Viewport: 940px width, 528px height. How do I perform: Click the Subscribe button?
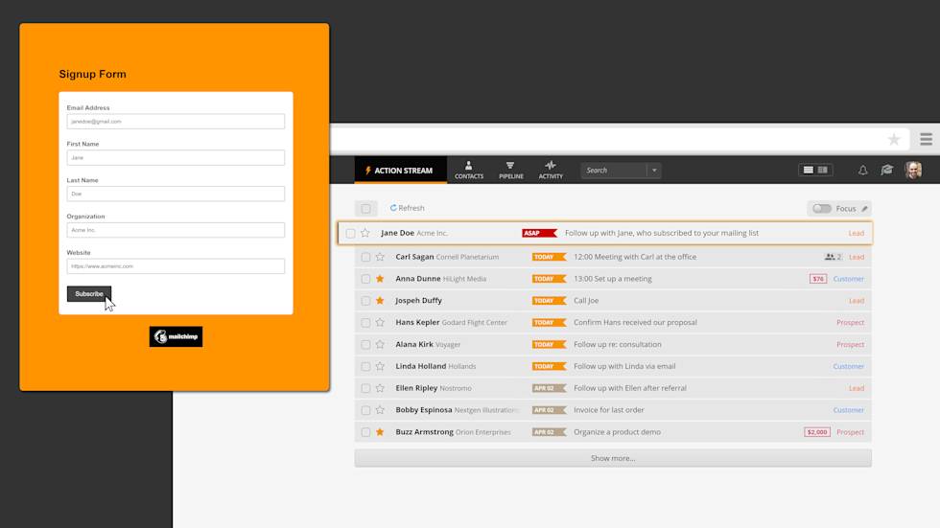(88, 294)
